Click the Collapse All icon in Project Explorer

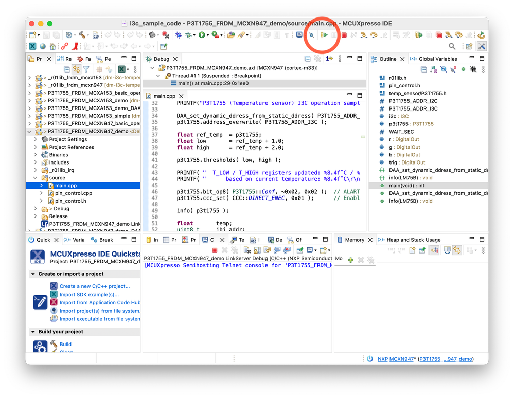coord(66,69)
